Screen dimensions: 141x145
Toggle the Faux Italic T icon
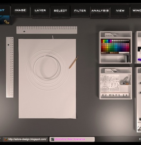(106, 95)
